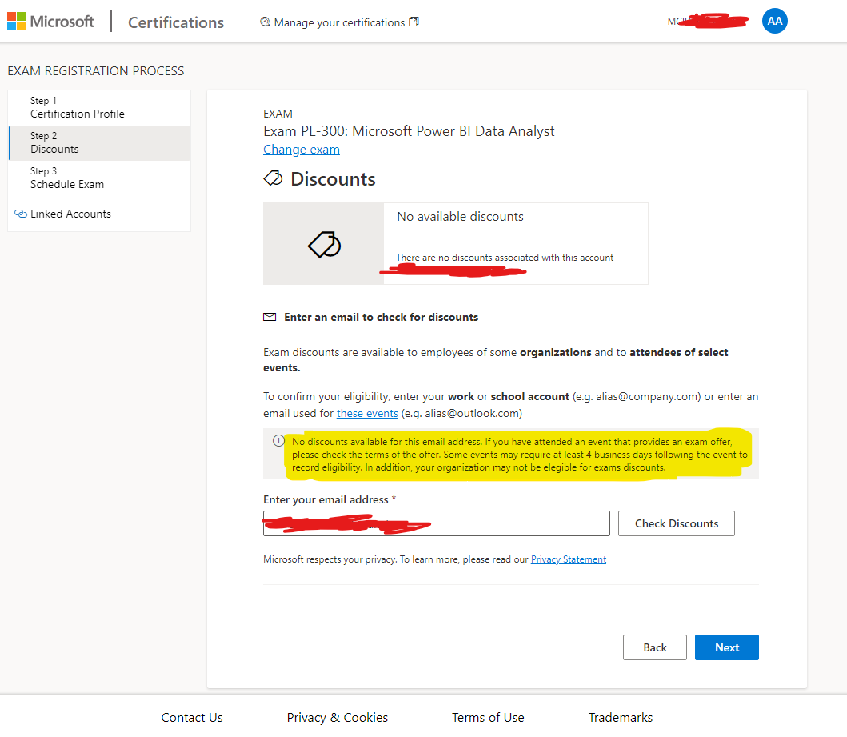Click the exam title PL-300 text
The height and width of the screenshot is (737, 847).
(409, 131)
